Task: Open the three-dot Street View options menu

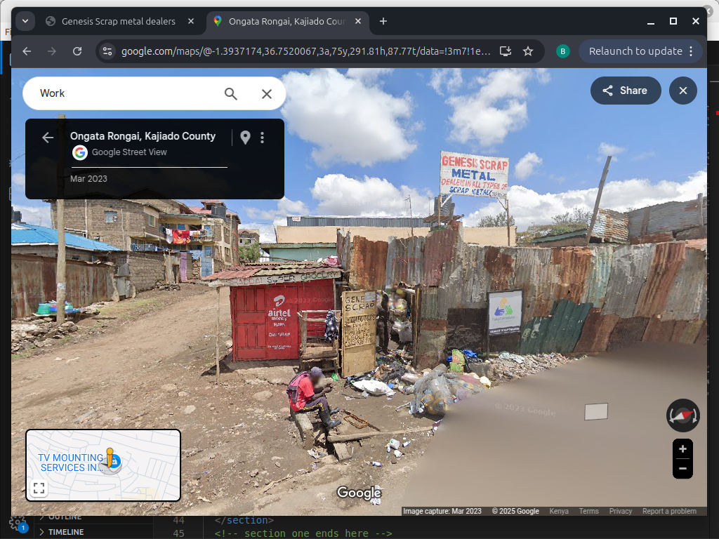Action: point(263,138)
